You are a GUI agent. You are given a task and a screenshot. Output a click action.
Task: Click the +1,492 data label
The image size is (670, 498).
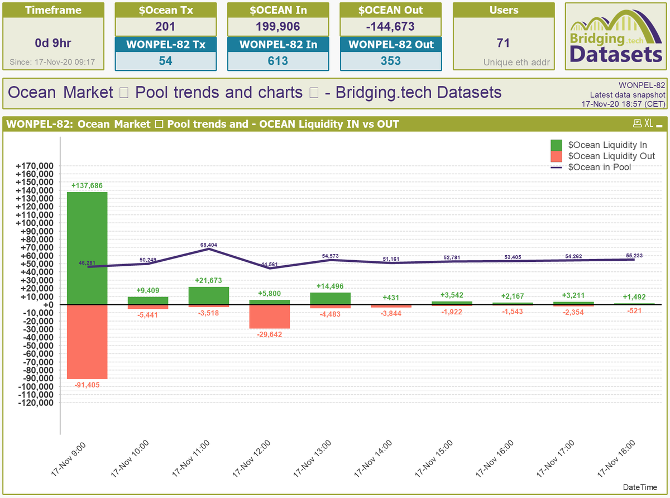coord(635,297)
